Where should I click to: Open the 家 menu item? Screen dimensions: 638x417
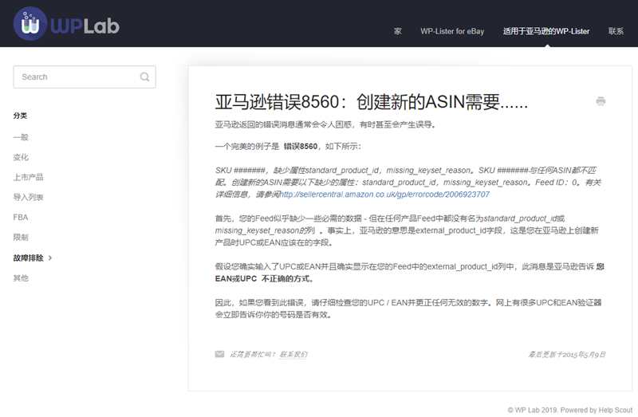click(x=397, y=31)
